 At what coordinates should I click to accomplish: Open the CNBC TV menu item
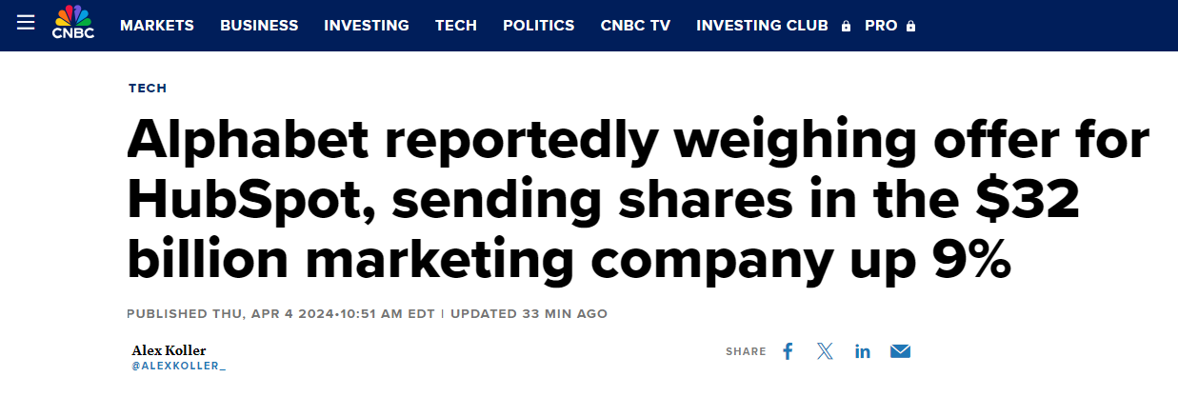pyautogui.click(x=635, y=26)
